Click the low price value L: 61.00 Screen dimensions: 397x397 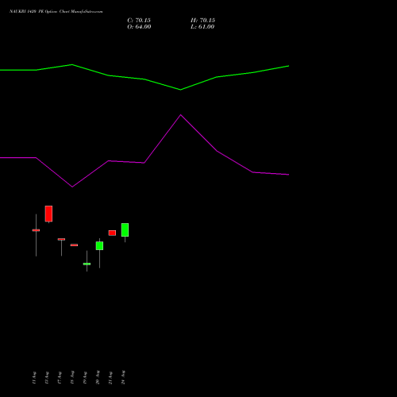[x=202, y=27]
